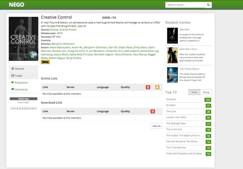Open actor Sonja O'Hara link
Screen dimensions: 243x169
click(x=74, y=58)
